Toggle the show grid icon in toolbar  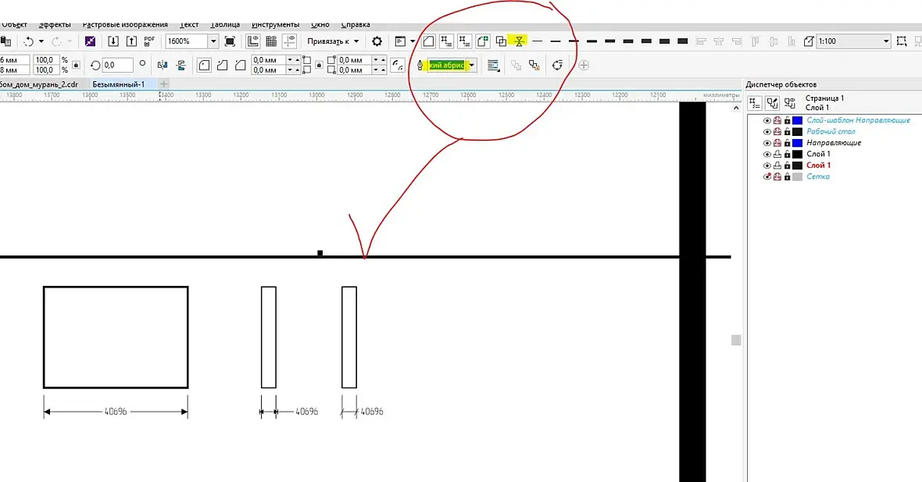(271, 41)
